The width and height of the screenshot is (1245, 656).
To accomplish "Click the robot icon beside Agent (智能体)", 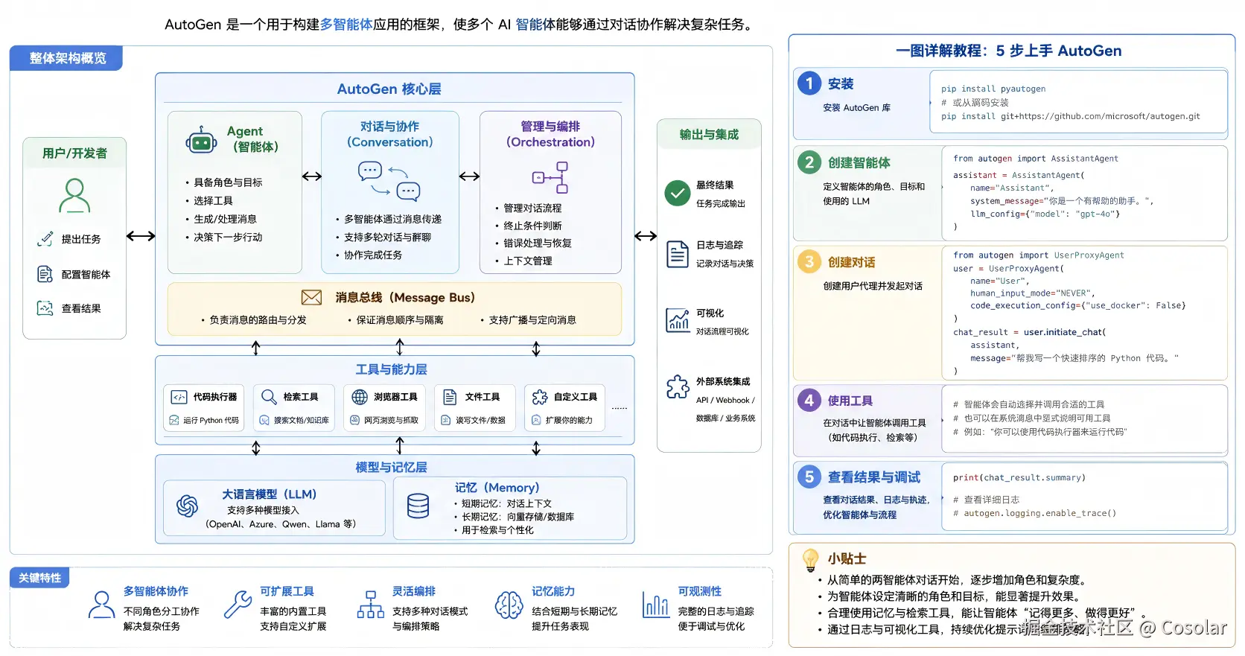I will [201, 139].
